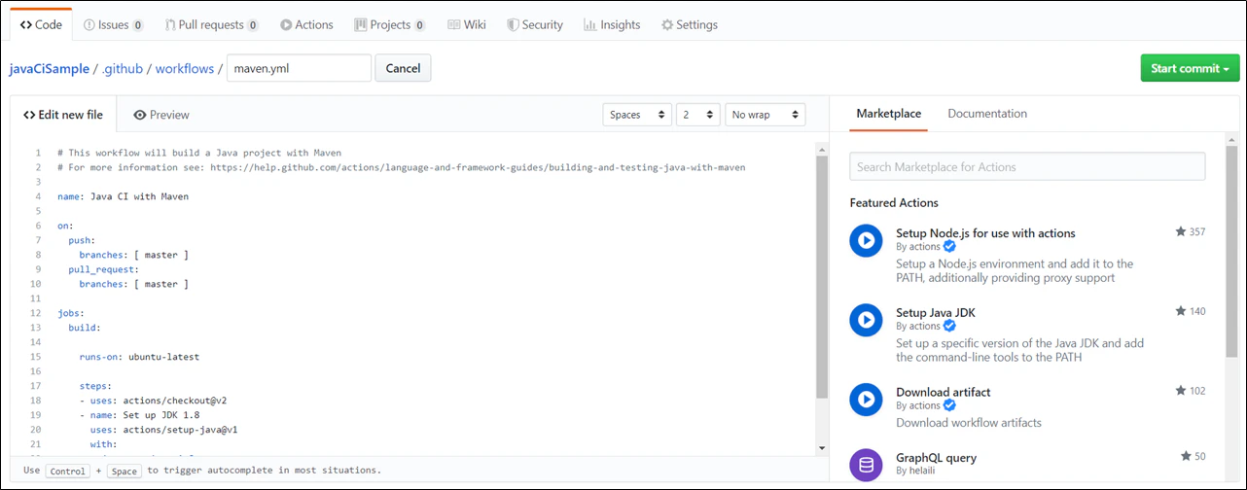The height and width of the screenshot is (490, 1247).
Task: Click the Download artifact action icon
Action: [x=866, y=399]
